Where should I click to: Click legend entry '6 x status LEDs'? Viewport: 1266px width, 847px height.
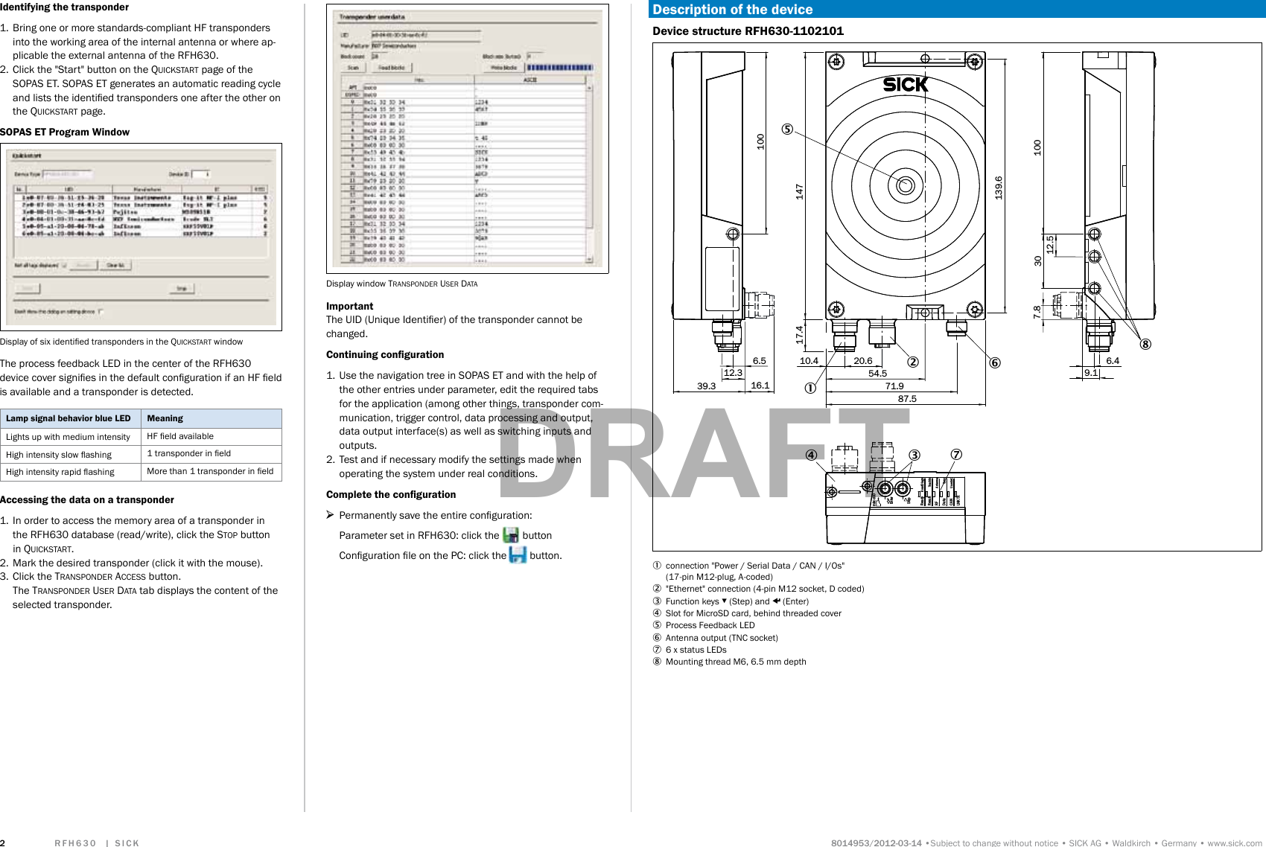click(x=696, y=650)
